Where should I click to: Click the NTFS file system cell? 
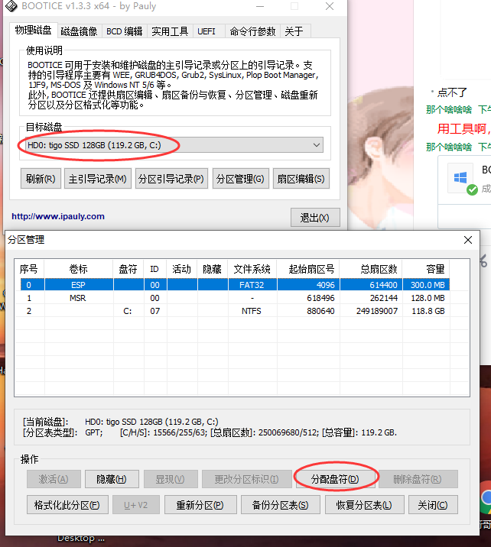point(252,311)
